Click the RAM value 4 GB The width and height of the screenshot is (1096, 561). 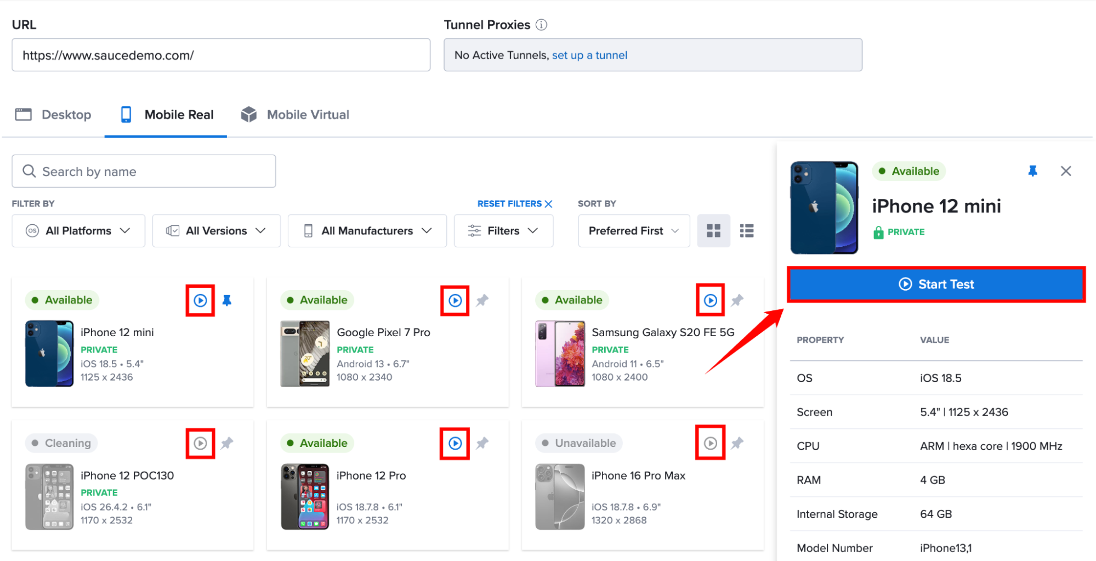click(x=933, y=480)
